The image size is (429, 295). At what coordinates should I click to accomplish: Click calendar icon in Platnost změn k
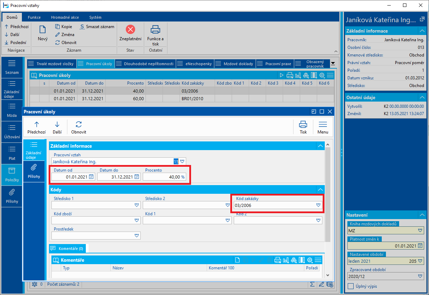click(420, 246)
